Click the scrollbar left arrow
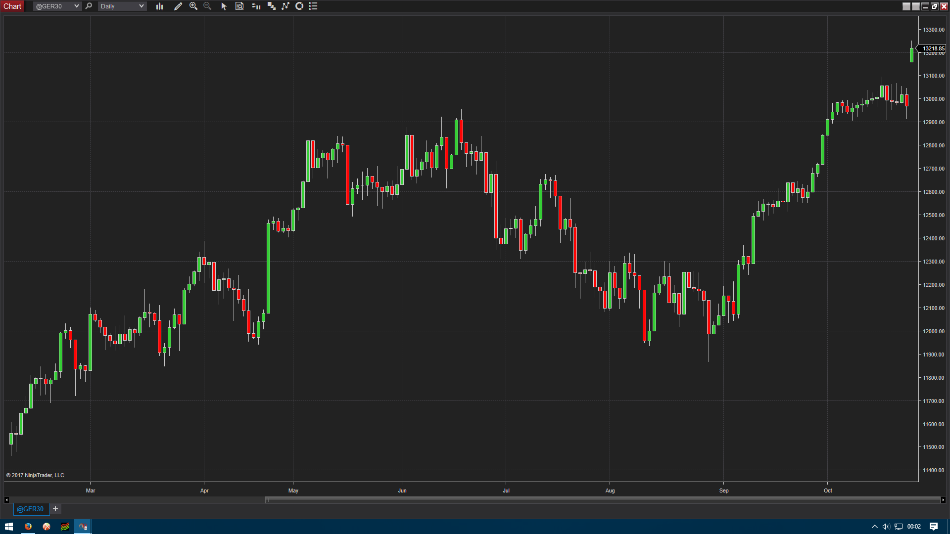 (6, 500)
